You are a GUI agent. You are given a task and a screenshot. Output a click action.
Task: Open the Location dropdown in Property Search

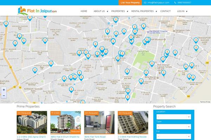coord(174,117)
